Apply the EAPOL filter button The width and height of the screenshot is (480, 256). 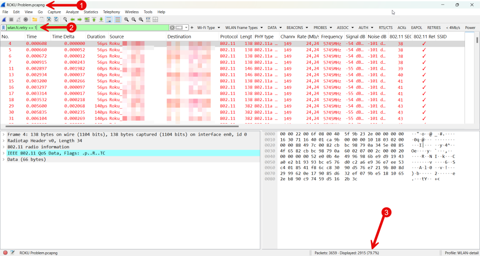pyautogui.click(x=417, y=28)
